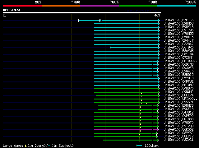199x148 pixels.
Task: Click the arrowhead ending the UniRef100_B7FIC6 alignment
Action: [159, 20]
